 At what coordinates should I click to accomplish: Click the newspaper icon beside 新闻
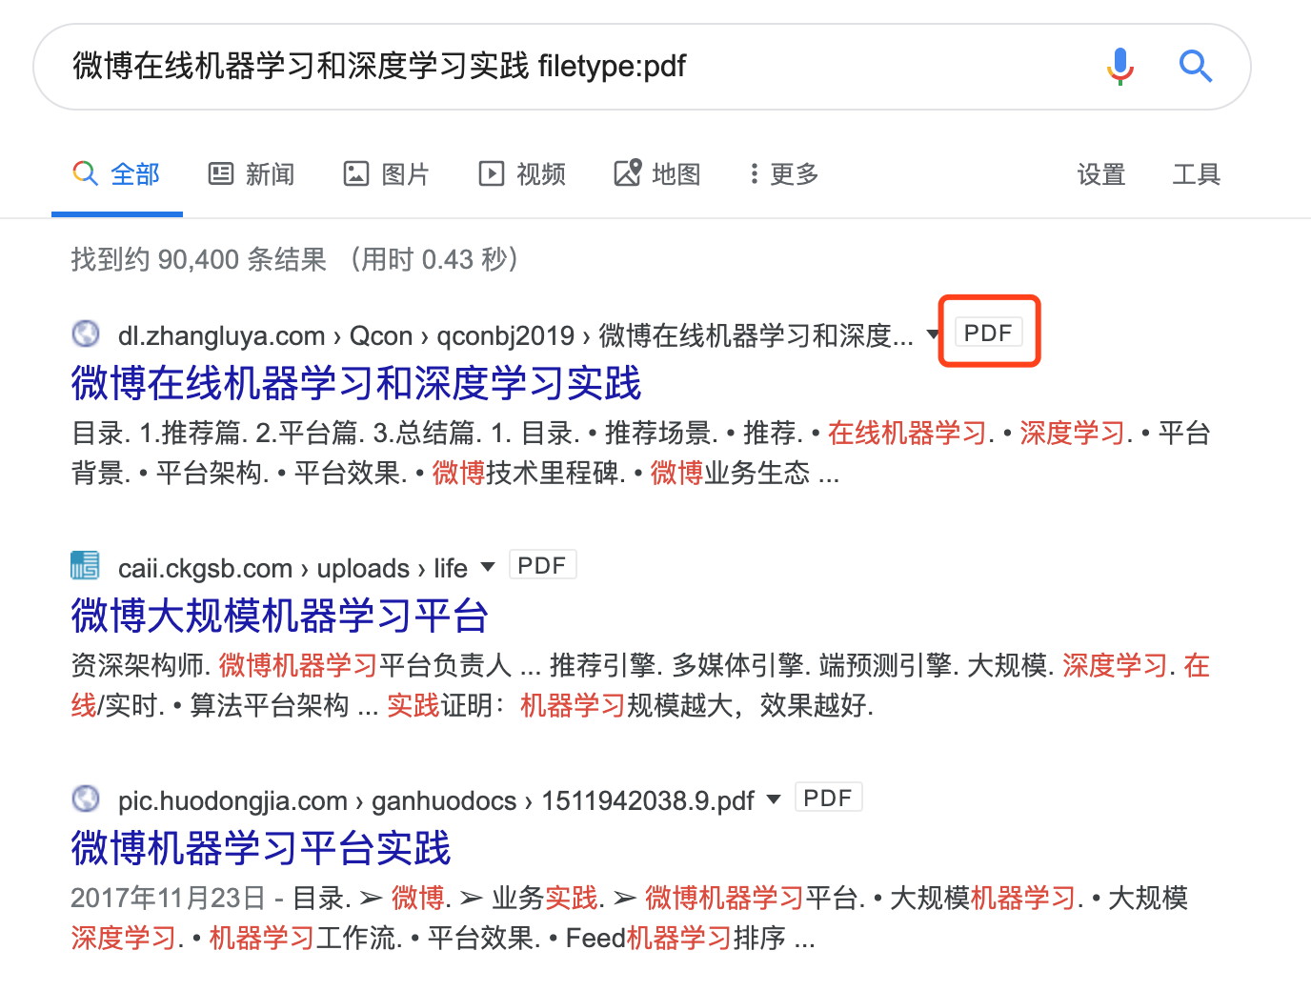click(x=221, y=173)
